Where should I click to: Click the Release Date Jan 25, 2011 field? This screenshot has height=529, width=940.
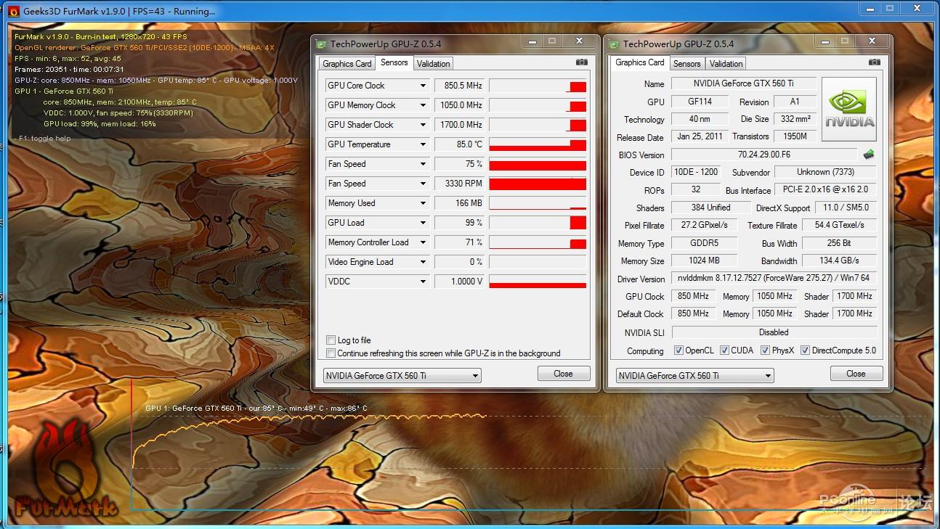[700, 136]
